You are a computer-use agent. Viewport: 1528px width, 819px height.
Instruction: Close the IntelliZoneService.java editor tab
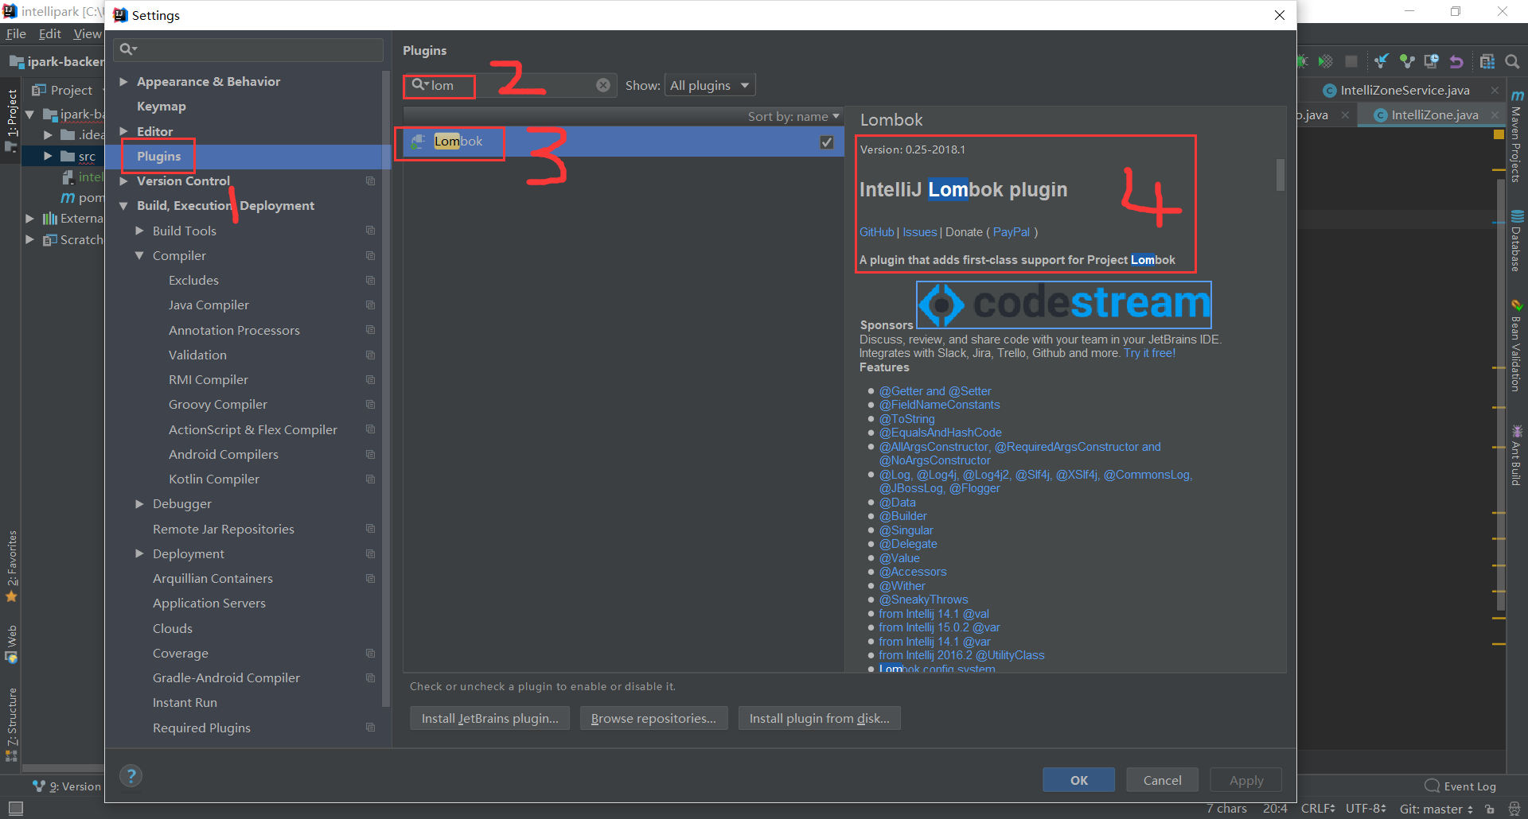tap(1495, 91)
